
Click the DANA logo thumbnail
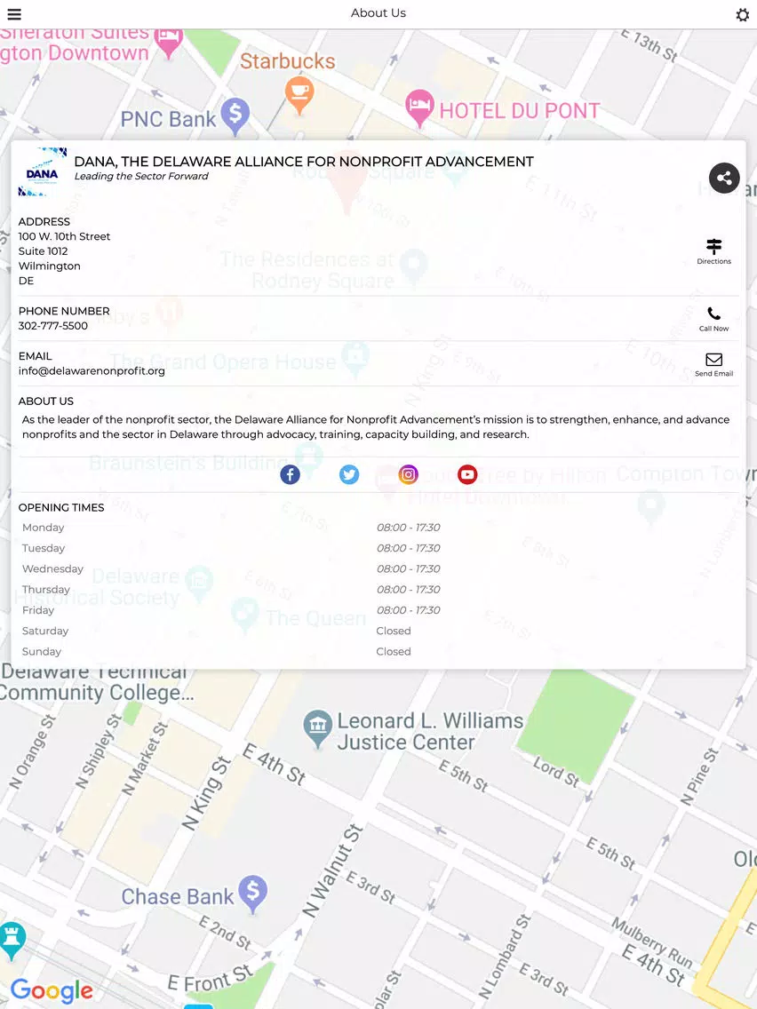click(43, 171)
